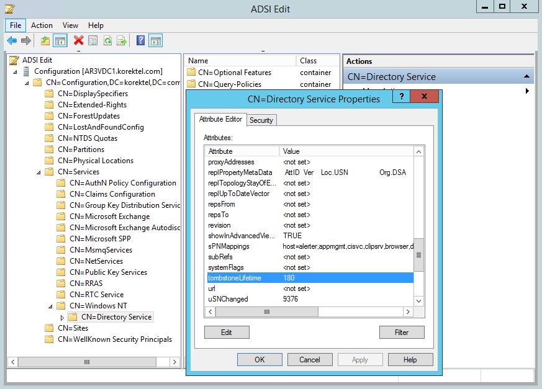Image resolution: width=542 pixels, height=389 pixels.
Task: Click OK in the properties dialog
Action: pos(260,360)
